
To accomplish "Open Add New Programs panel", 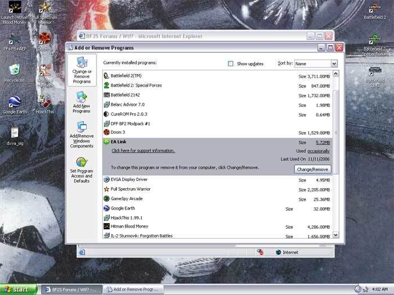I will click(82, 102).
